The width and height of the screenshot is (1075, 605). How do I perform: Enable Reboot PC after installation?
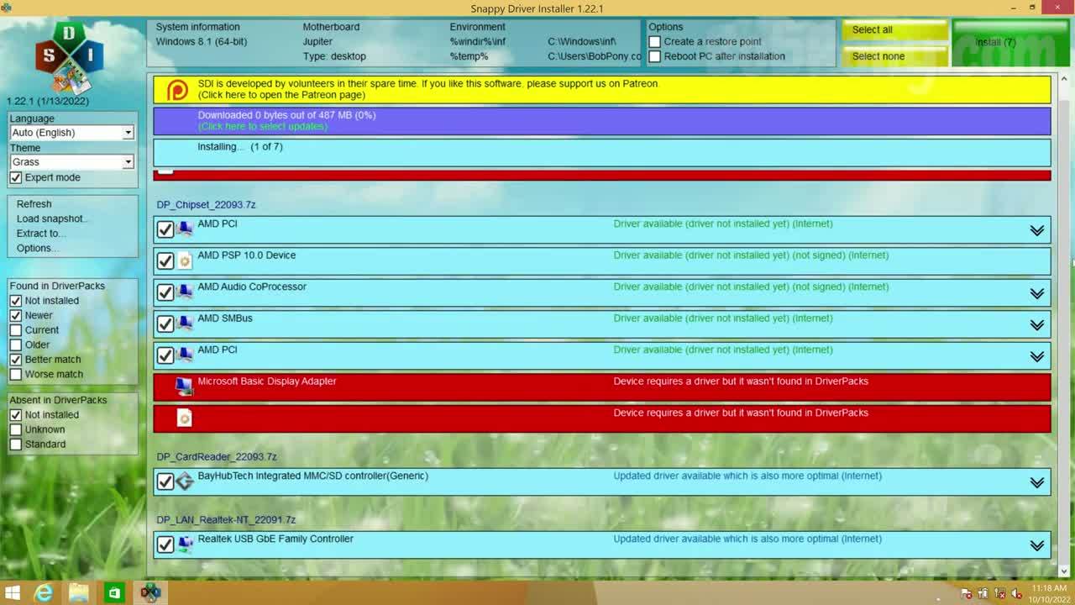click(x=655, y=57)
